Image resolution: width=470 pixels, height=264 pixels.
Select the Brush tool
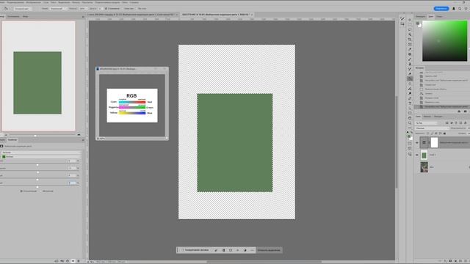pos(410,59)
